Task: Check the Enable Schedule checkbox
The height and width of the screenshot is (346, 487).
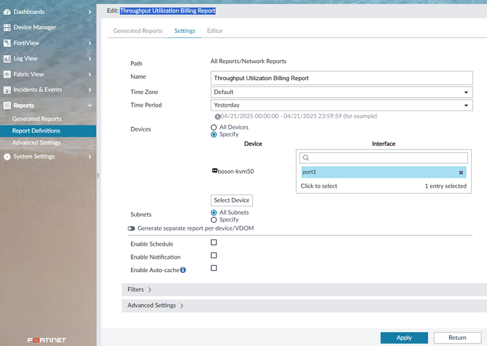Action: [x=214, y=242]
